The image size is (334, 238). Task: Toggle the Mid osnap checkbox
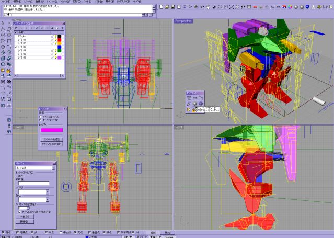(46, 232)
